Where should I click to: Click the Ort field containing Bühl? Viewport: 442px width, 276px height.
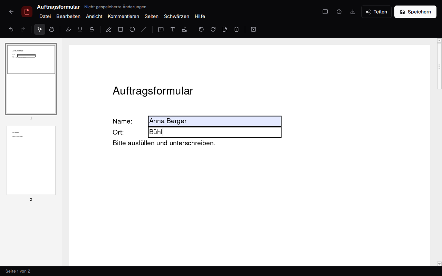[215, 132]
